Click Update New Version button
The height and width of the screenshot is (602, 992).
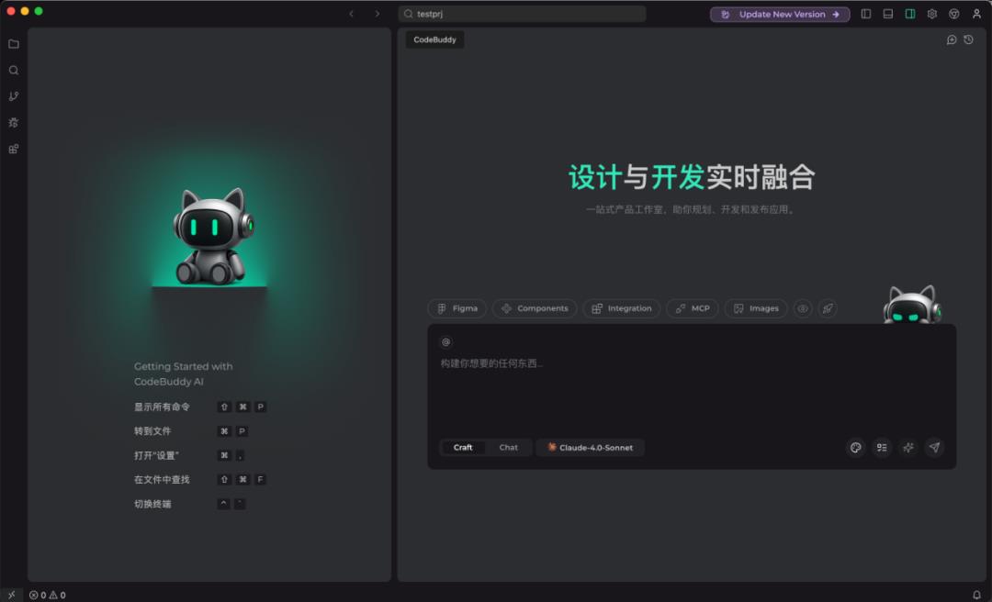pyautogui.click(x=780, y=14)
